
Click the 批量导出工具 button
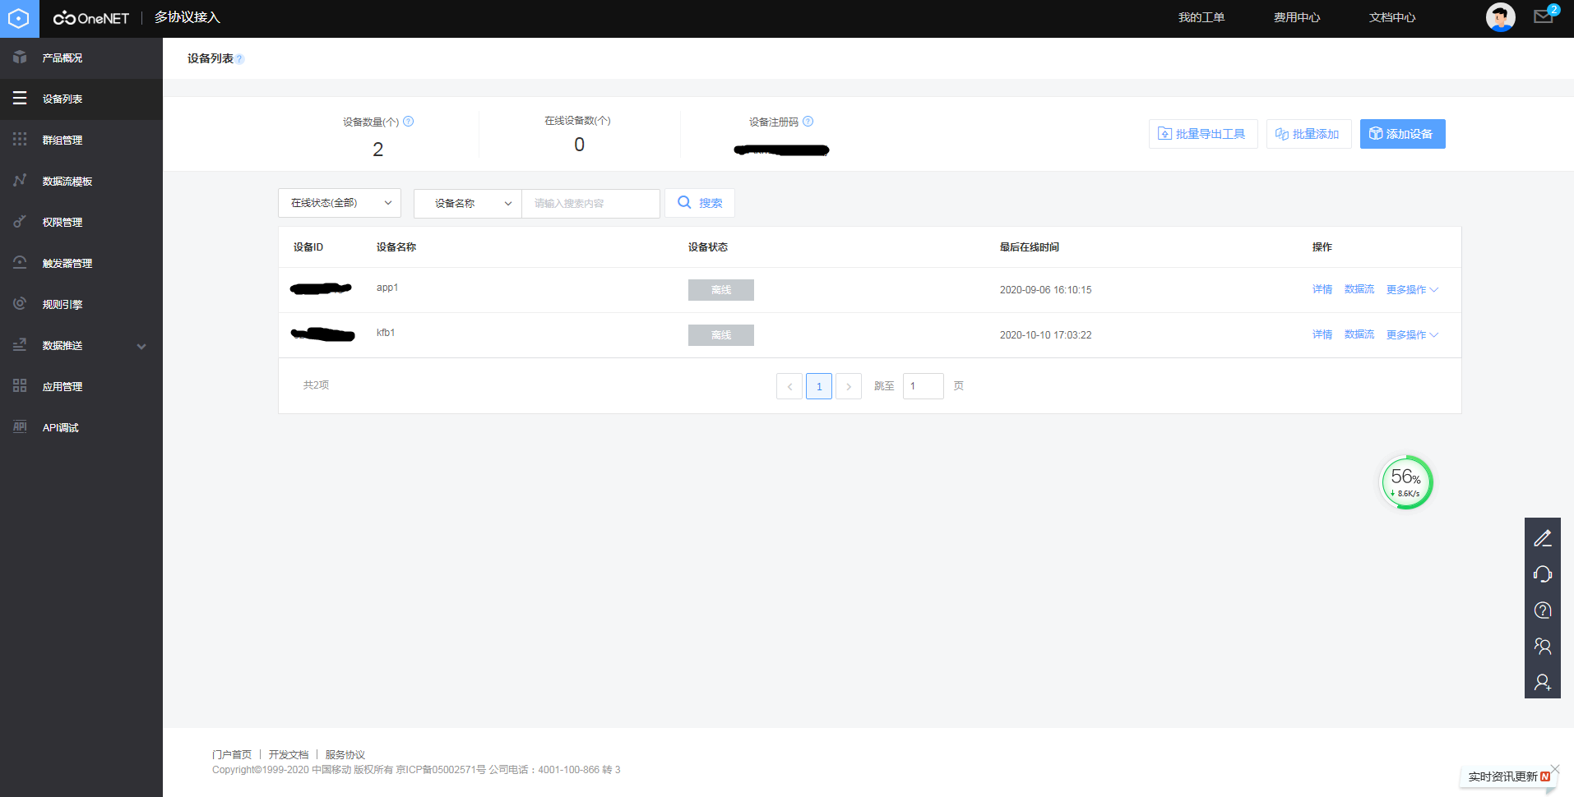click(1203, 134)
